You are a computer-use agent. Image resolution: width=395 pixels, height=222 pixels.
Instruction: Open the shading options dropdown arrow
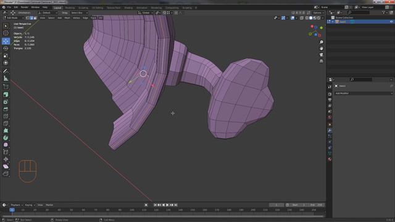pyautogui.click(x=323, y=18)
